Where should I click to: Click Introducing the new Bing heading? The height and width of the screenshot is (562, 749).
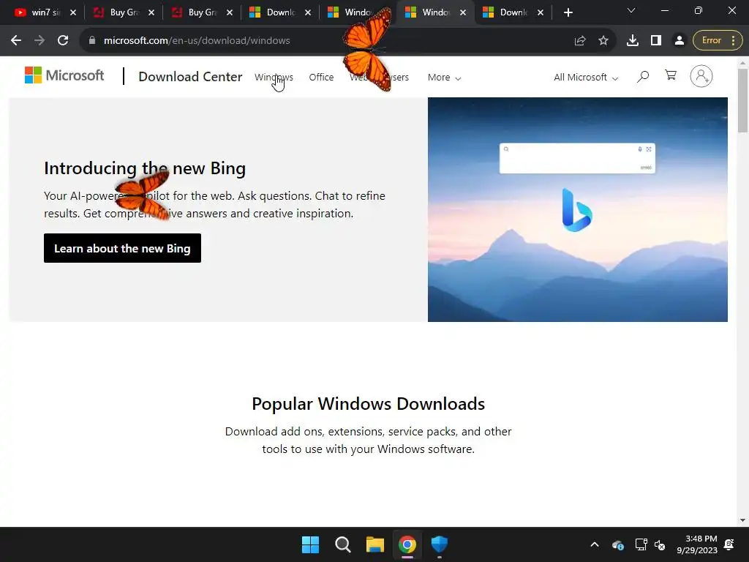(145, 168)
